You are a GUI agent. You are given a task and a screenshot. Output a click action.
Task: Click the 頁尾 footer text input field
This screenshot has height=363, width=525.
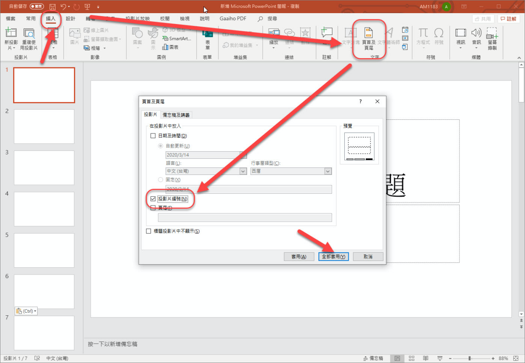[245, 217]
